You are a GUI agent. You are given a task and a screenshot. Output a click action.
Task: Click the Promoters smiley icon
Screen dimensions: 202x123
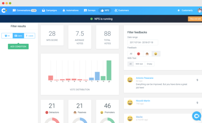(102, 112)
